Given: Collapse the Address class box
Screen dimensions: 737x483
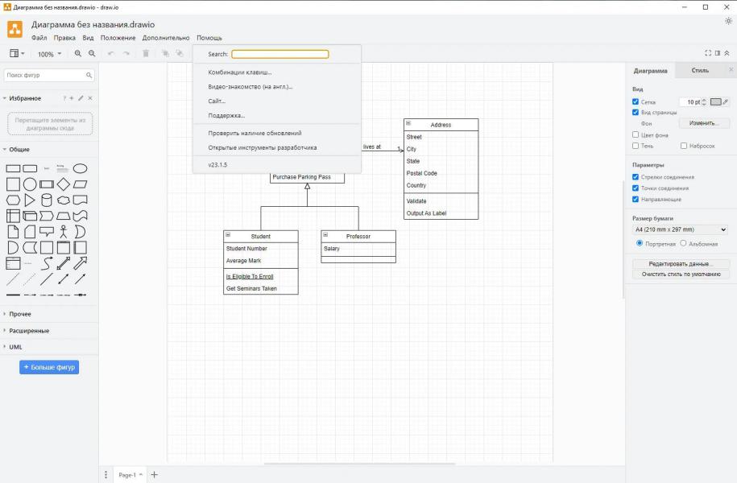Looking at the screenshot, I should (408, 123).
